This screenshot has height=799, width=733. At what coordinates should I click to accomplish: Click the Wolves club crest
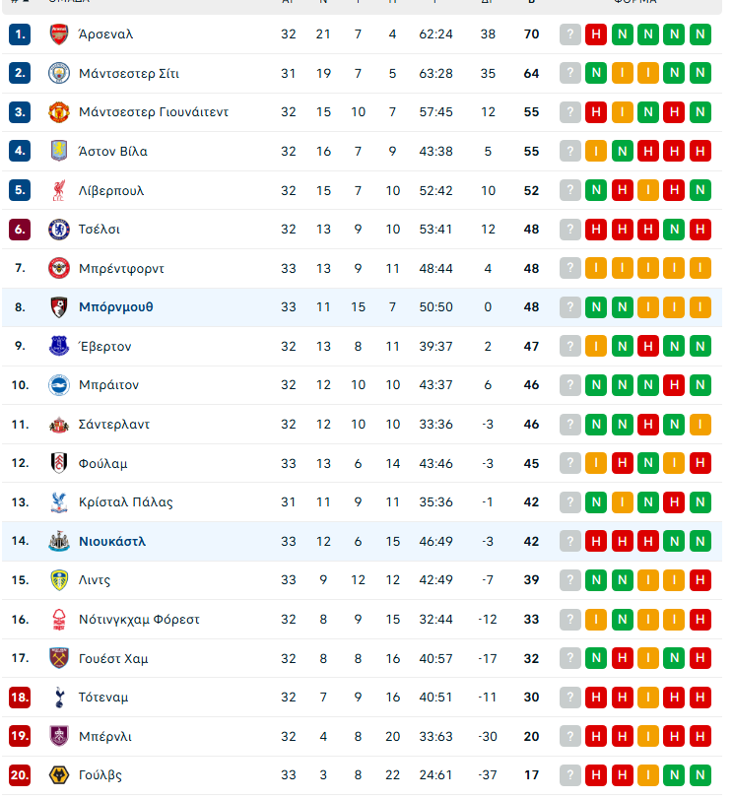point(59,775)
